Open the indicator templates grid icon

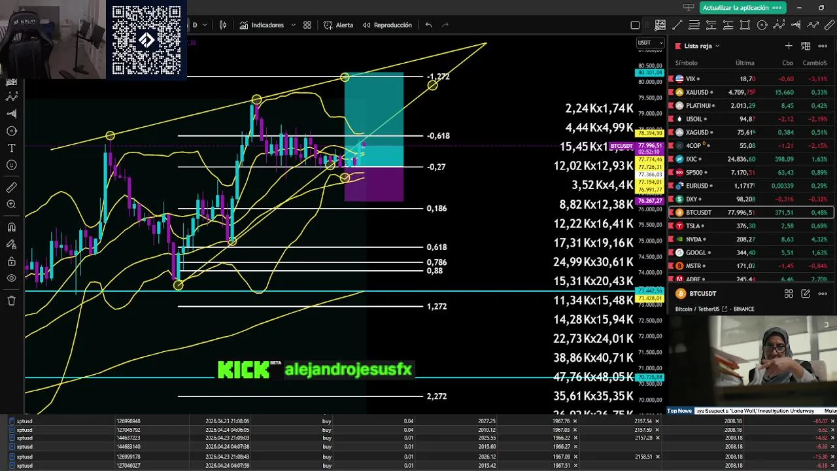coord(307,25)
